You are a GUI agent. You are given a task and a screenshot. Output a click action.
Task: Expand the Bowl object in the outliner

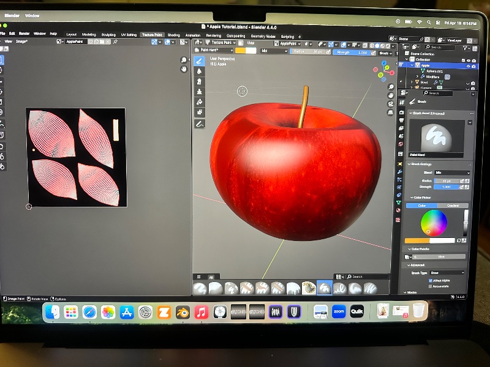coord(412,82)
